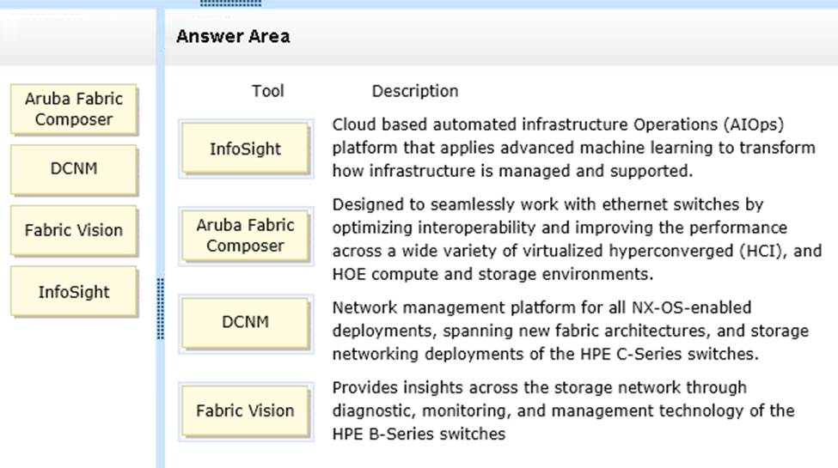Click the Answer Area heading
This screenshot has height=468, width=838.
point(233,36)
